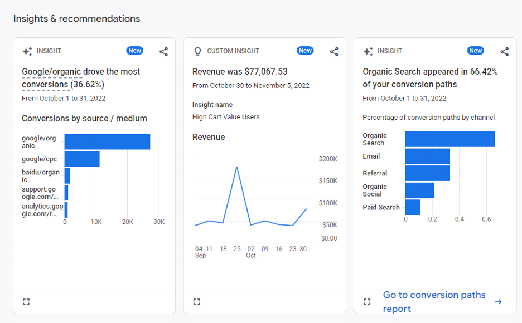This screenshot has width=522, height=323.
Task: Click the sparkle icon on the Organic Search insight
Action: (x=368, y=51)
